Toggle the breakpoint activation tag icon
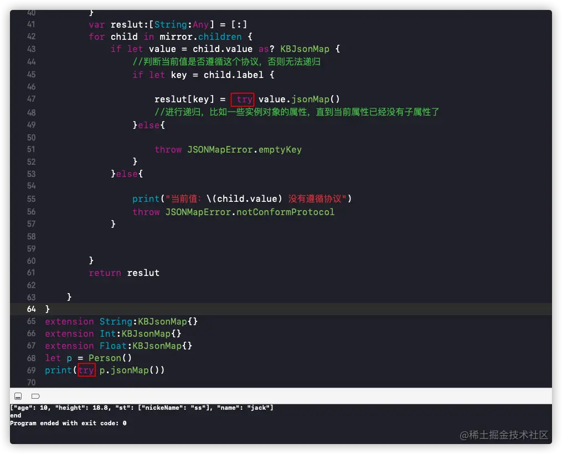 [35, 396]
